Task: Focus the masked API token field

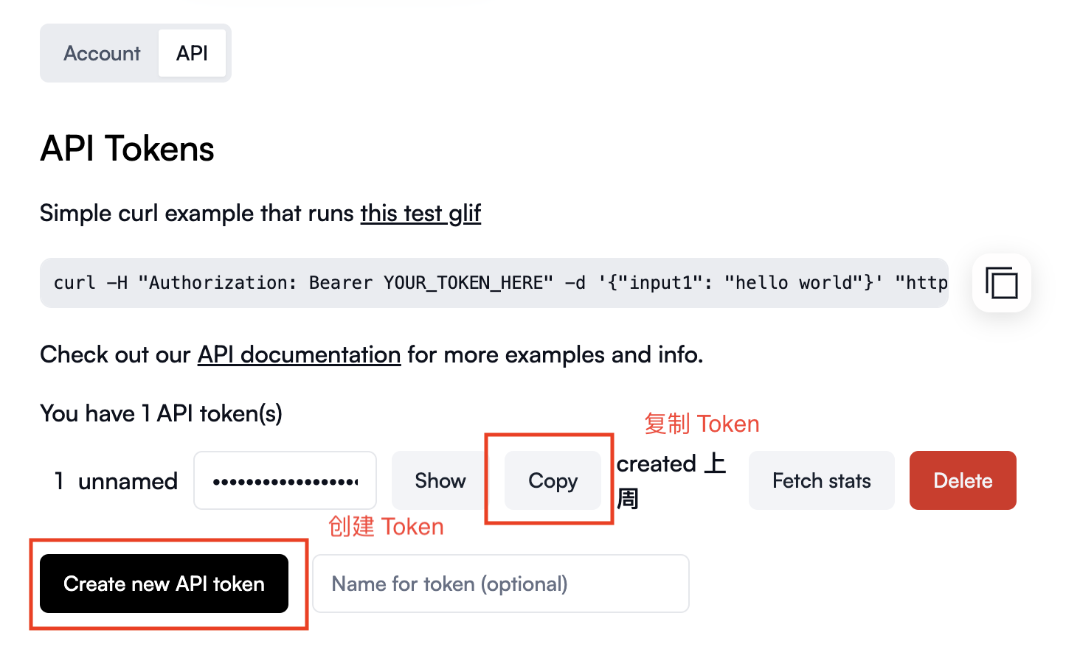Action: click(285, 480)
